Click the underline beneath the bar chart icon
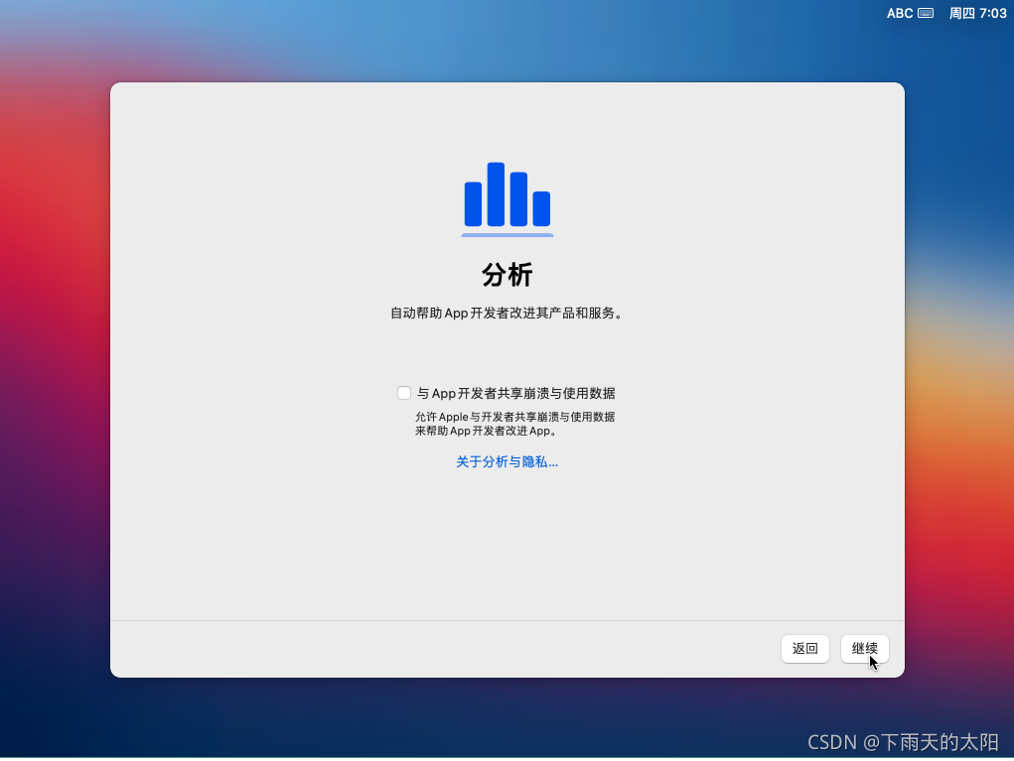The height and width of the screenshot is (761, 1014). tap(507, 234)
